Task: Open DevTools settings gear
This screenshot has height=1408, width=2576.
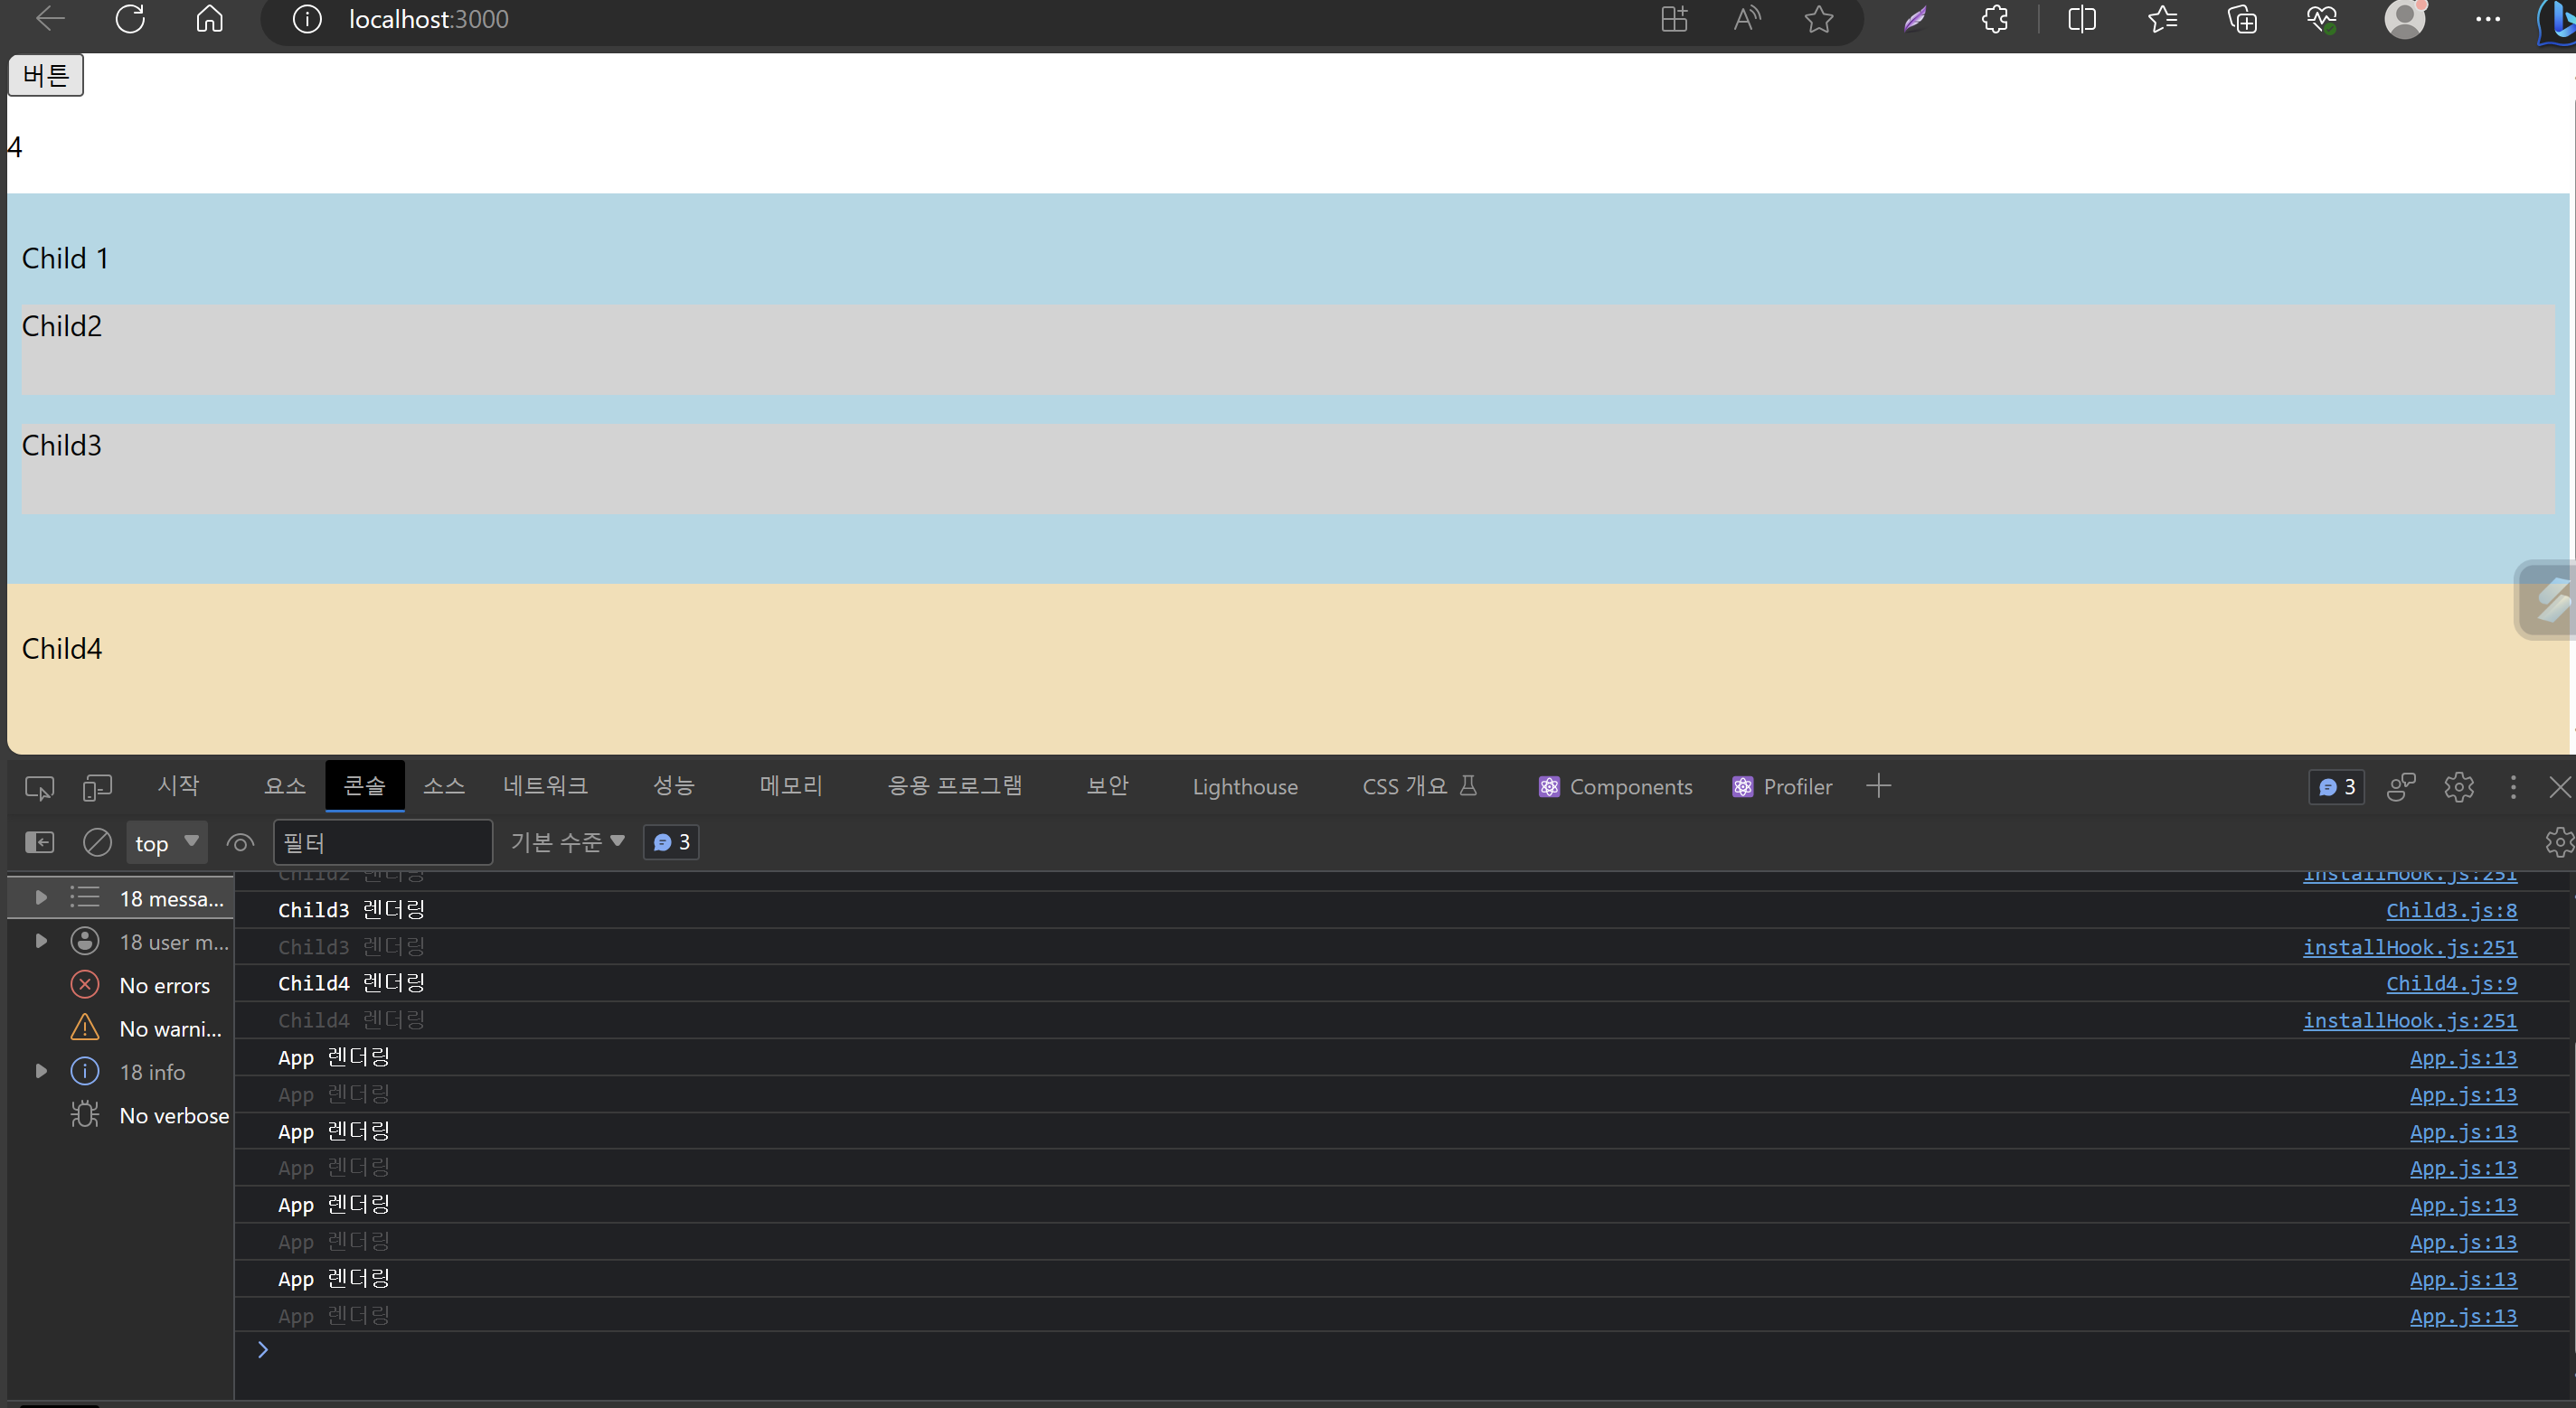Action: point(2458,787)
